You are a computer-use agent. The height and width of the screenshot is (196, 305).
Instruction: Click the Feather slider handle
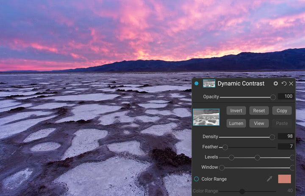tap(225, 147)
